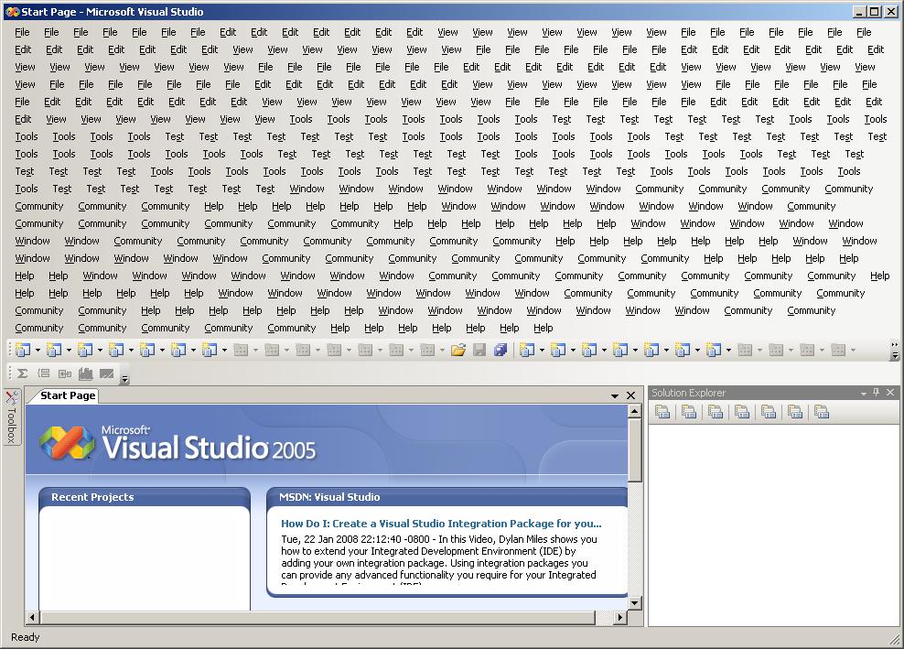This screenshot has width=904, height=649.
Task: Close the Solution Explorer panel
Action: click(890, 393)
